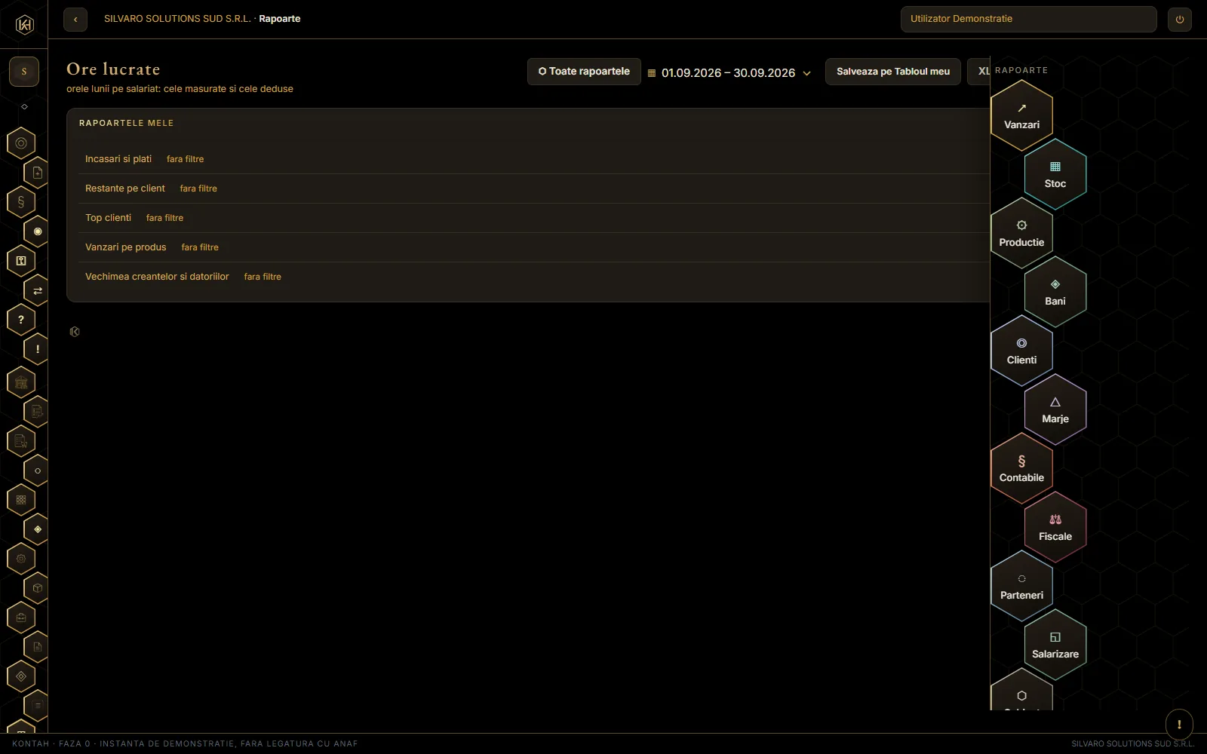The image size is (1207, 754).
Task: Select the grid-dots hexagon in the sidebar
Action: [21, 500]
